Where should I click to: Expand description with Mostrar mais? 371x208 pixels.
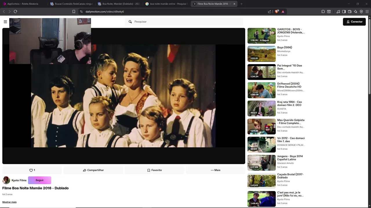point(9,202)
